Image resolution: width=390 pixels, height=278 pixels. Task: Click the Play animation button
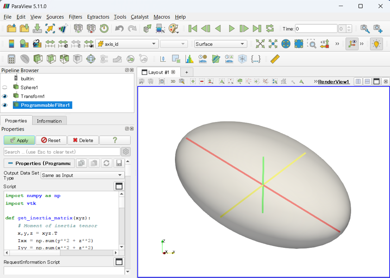coord(232,29)
